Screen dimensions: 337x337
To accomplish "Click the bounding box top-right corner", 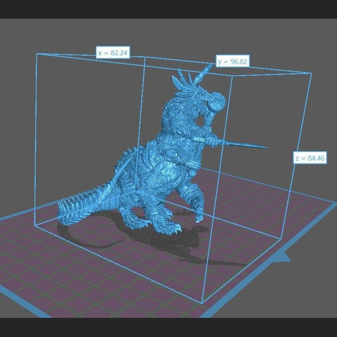I will 311,74.
